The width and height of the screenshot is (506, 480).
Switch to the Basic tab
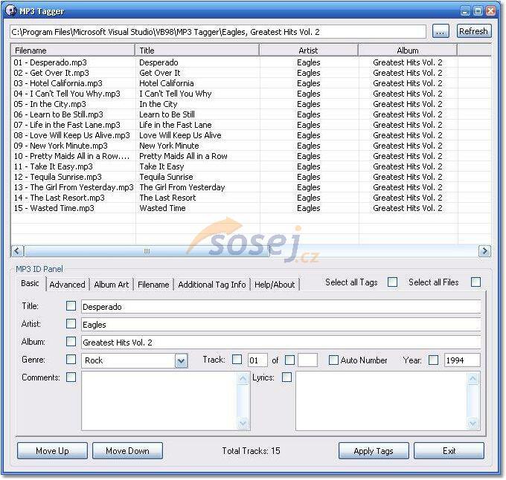[30, 283]
